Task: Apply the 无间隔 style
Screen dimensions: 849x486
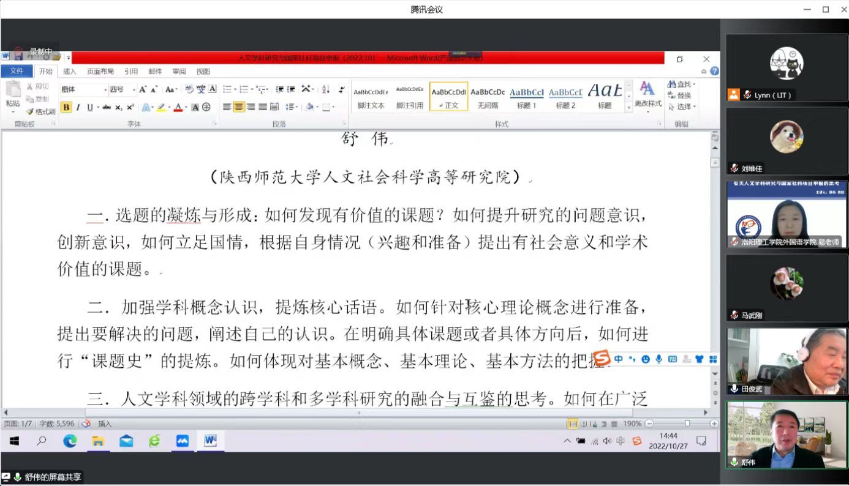Action: coord(488,97)
